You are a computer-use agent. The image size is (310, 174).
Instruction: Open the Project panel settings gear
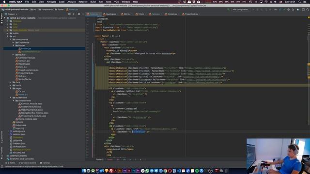pyautogui.click(x=78, y=14)
